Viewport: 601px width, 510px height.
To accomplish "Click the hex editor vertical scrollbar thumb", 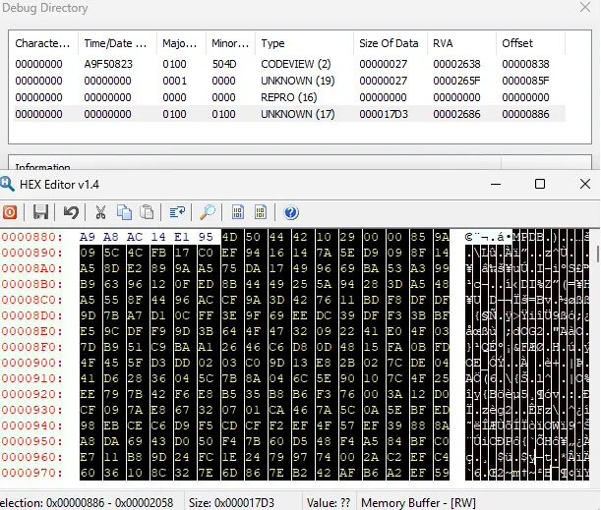I will [x=597, y=255].
